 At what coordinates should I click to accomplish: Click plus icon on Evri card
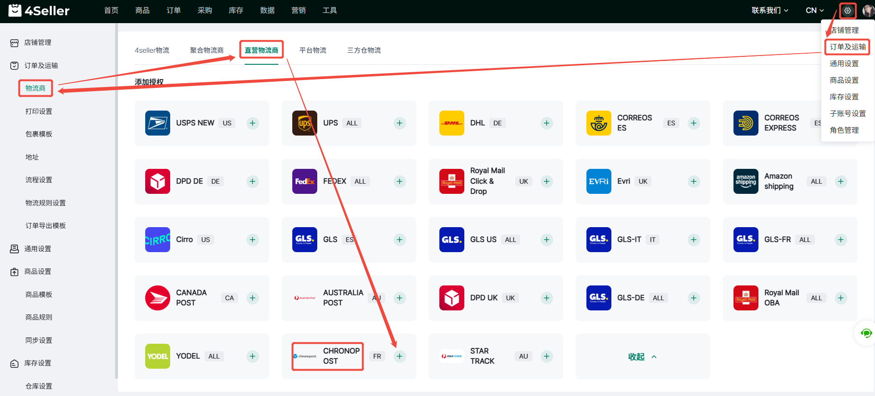pyautogui.click(x=694, y=181)
